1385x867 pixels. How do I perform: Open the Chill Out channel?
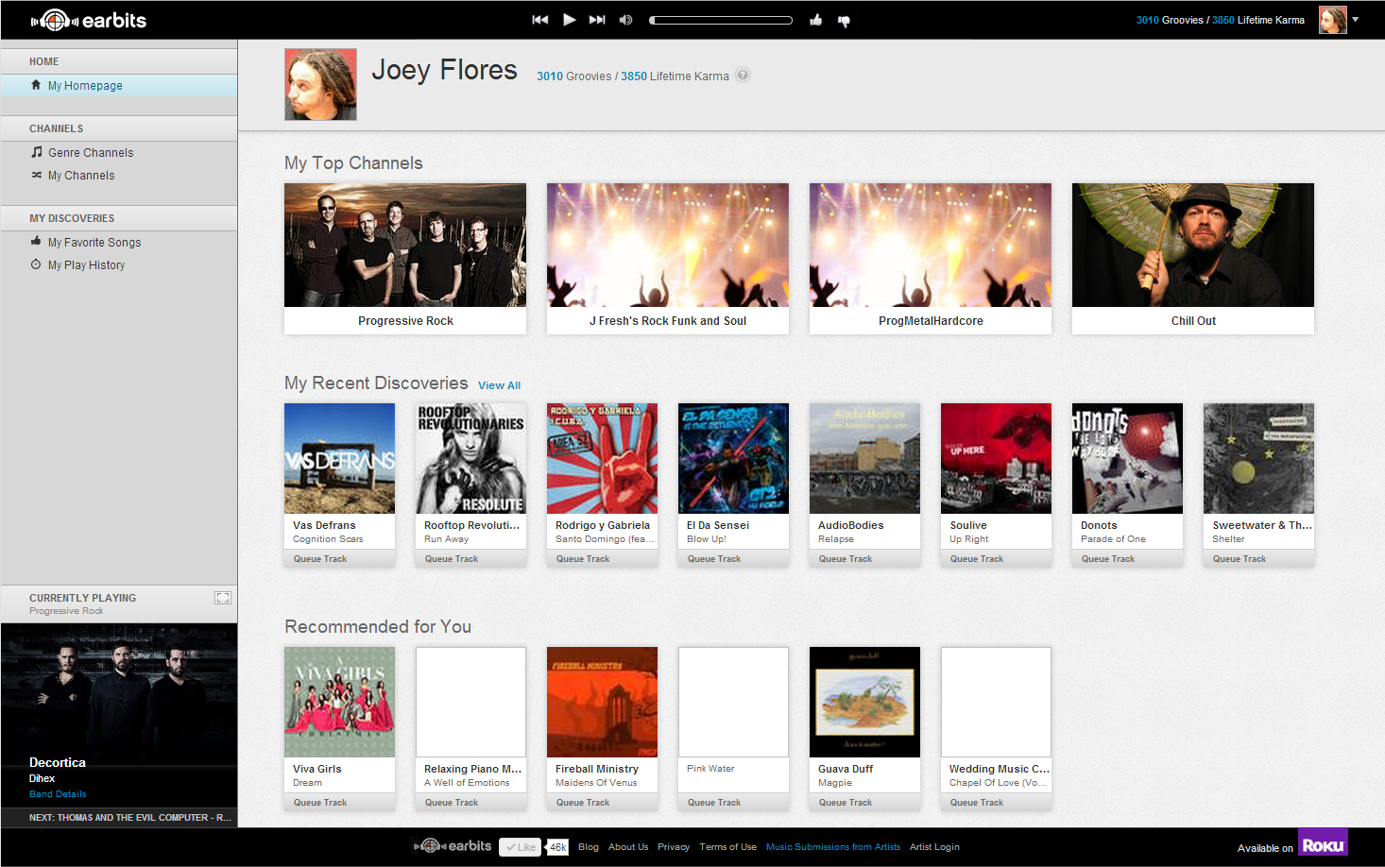[1193, 259]
